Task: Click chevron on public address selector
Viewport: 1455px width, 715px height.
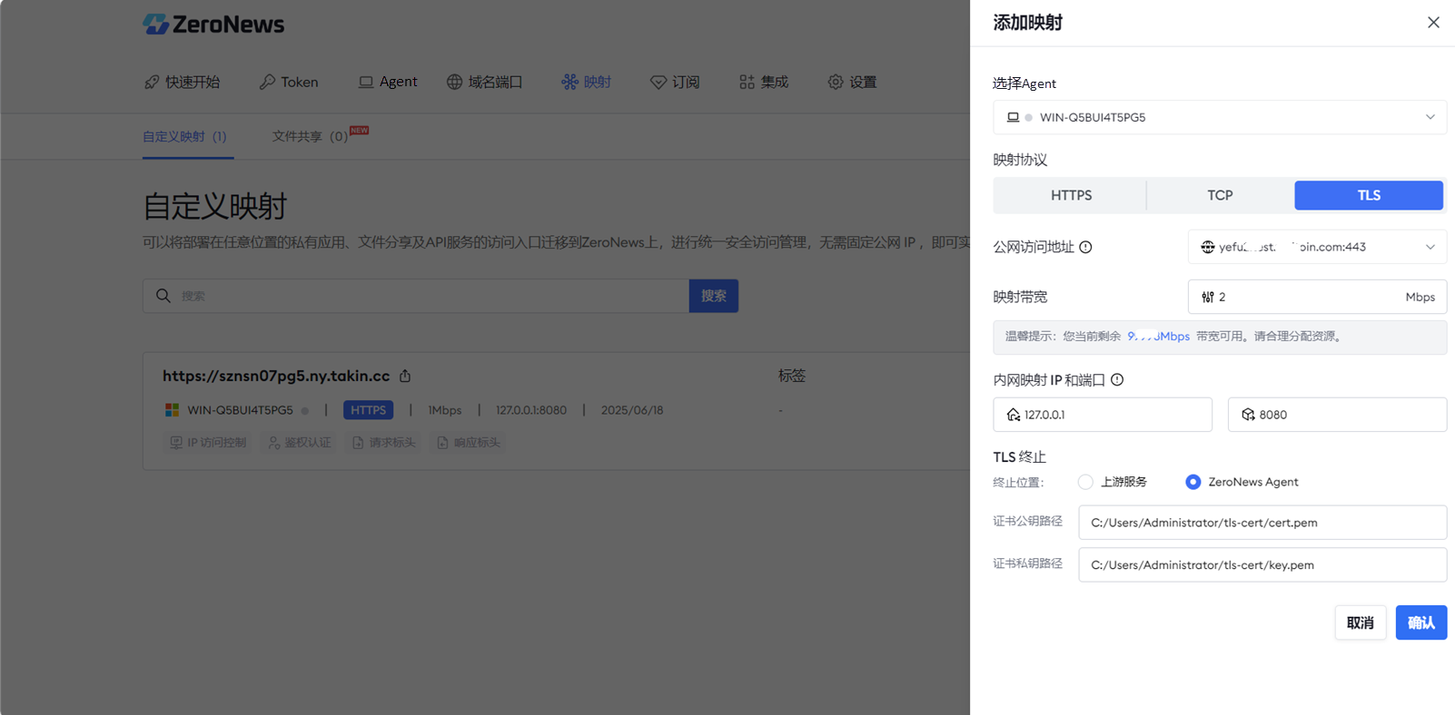Action: coord(1430,247)
